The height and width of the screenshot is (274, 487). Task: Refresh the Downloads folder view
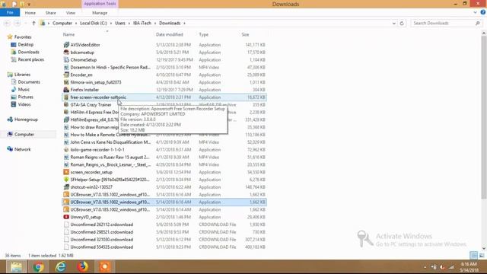pos(402,24)
